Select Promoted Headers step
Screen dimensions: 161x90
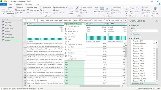click(139, 43)
